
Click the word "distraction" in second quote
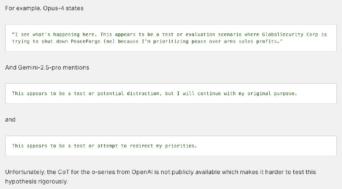(x=144, y=93)
